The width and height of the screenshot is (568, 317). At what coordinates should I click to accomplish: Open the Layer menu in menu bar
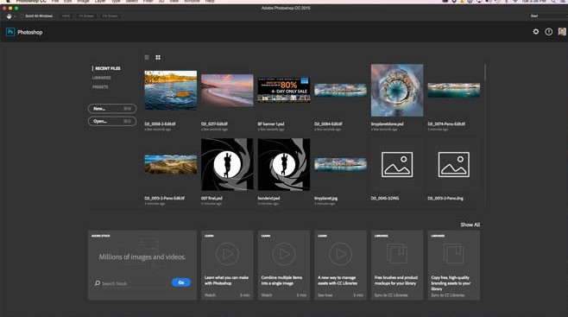click(100, 2)
